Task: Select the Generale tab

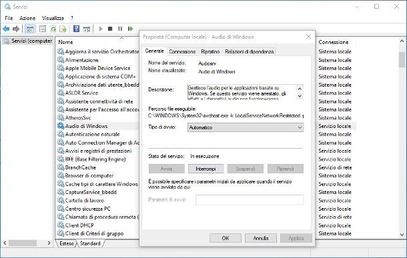Action: tap(154, 51)
